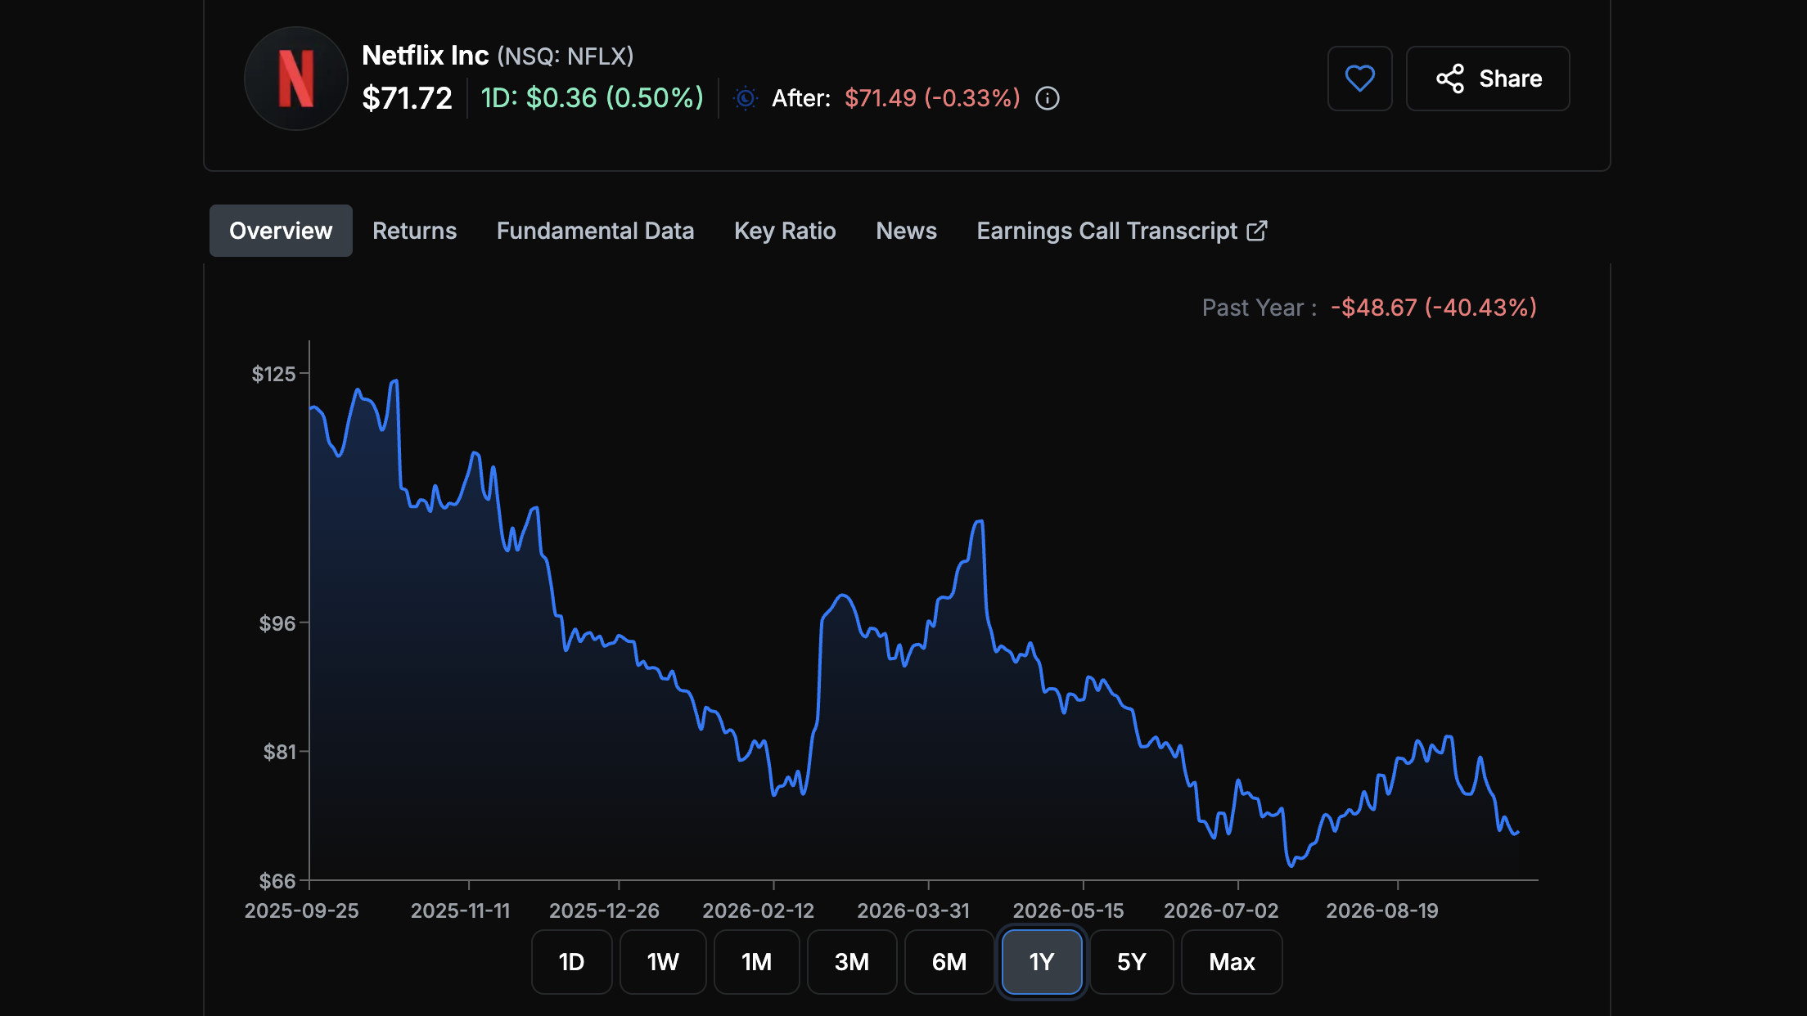Click the $125 y-axis label

(x=273, y=374)
